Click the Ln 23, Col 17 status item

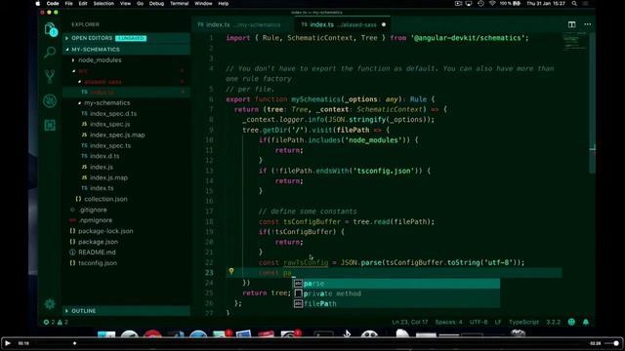(409, 322)
